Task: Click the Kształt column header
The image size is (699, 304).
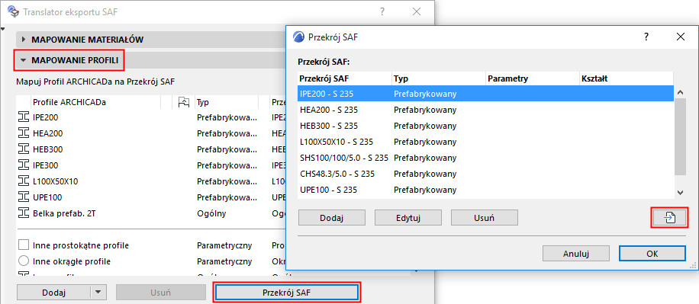Action: tap(627, 78)
